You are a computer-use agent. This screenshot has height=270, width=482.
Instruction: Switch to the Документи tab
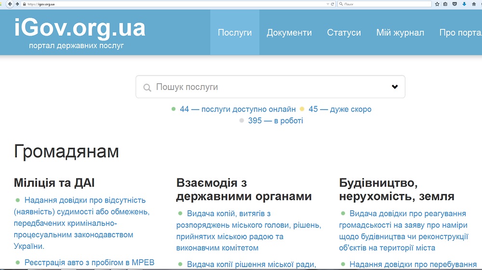tap(289, 33)
